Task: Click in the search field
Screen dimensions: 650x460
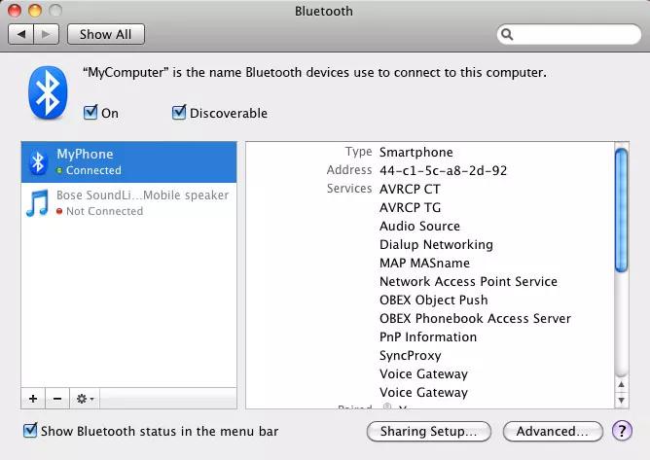Action: point(569,34)
